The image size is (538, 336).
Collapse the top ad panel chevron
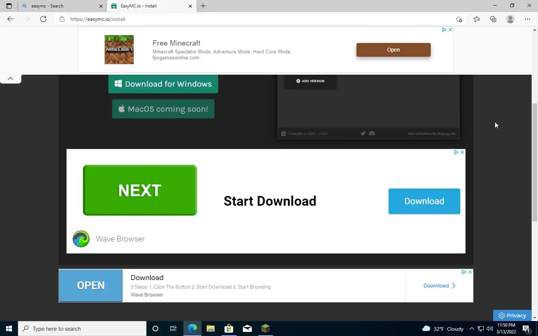pyautogui.click(x=10, y=78)
